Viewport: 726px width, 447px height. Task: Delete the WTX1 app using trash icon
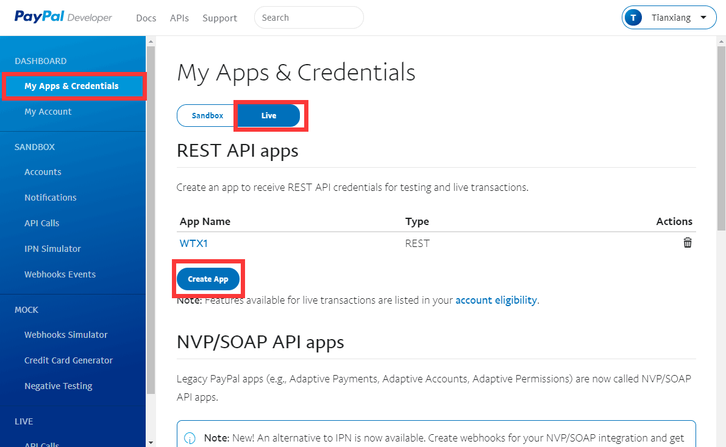[x=688, y=243]
